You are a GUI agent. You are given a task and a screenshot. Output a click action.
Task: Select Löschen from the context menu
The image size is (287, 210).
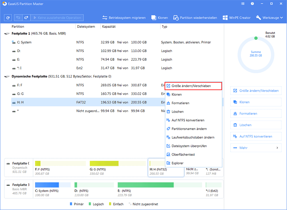pyautogui.click(x=193, y=112)
